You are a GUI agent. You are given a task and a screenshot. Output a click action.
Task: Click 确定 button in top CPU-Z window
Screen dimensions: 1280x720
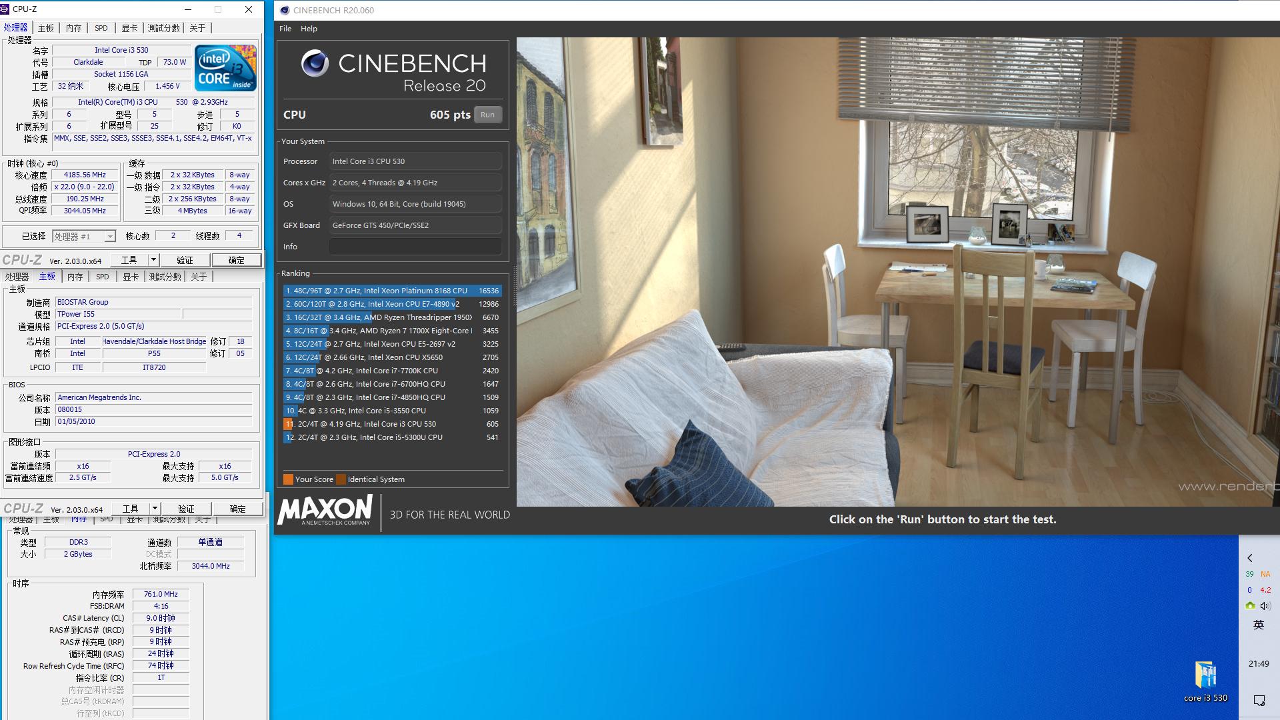tap(237, 260)
